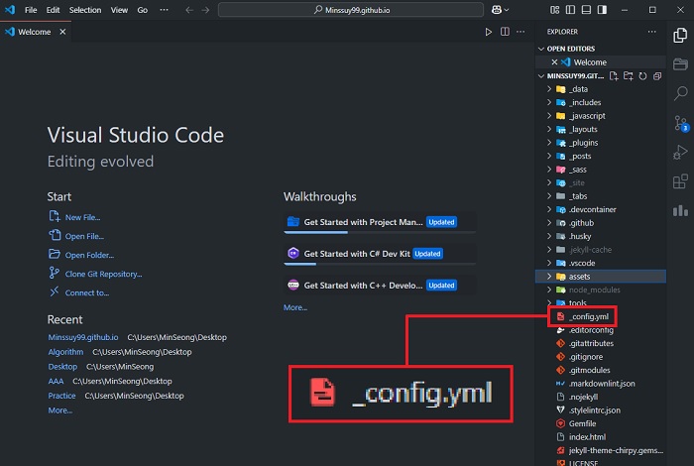694x466 pixels.
Task: Collapse all folders in explorer
Action: (656, 76)
